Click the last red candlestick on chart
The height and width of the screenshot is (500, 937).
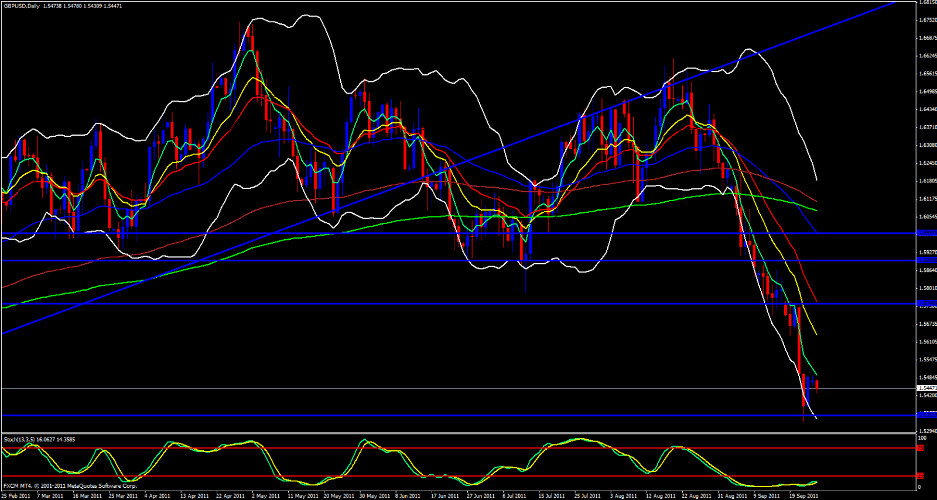point(817,385)
